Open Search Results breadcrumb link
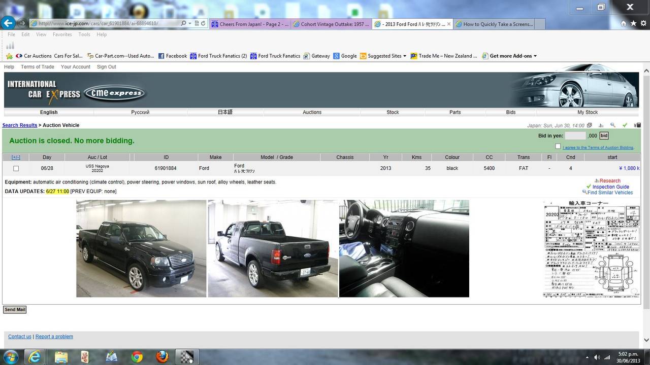The height and width of the screenshot is (365, 650). 20,125
